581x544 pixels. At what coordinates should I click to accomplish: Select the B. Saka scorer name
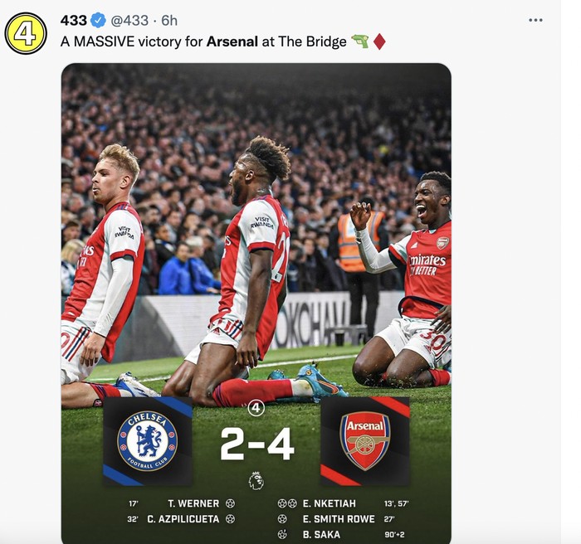[x=321, y=535]
